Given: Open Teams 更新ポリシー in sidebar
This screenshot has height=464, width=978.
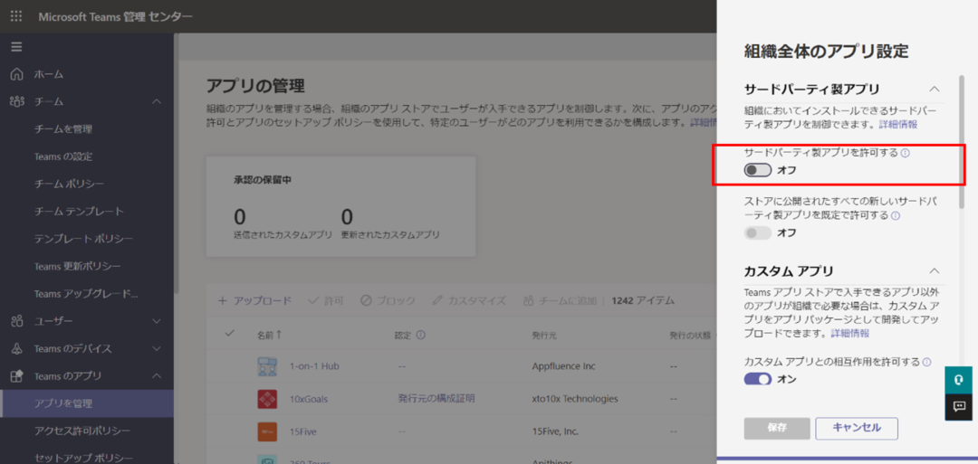Looking at the screenshot, I should 78,266.
